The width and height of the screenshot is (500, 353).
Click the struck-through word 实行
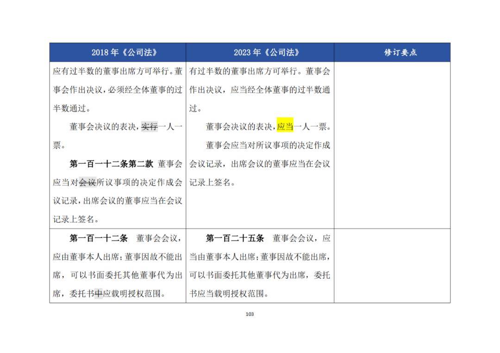pyautogui.click(x=150, y=127)
